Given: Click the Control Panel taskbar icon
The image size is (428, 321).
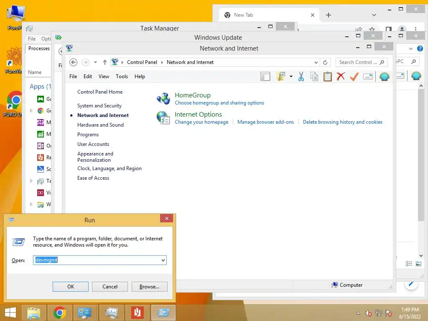Looking at the screenshot, I should coord(84,313).
